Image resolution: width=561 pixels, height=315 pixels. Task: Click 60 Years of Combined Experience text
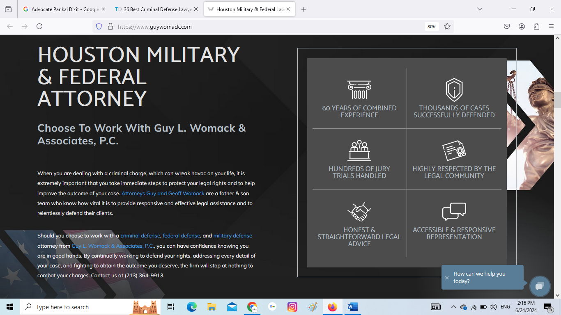359,112
